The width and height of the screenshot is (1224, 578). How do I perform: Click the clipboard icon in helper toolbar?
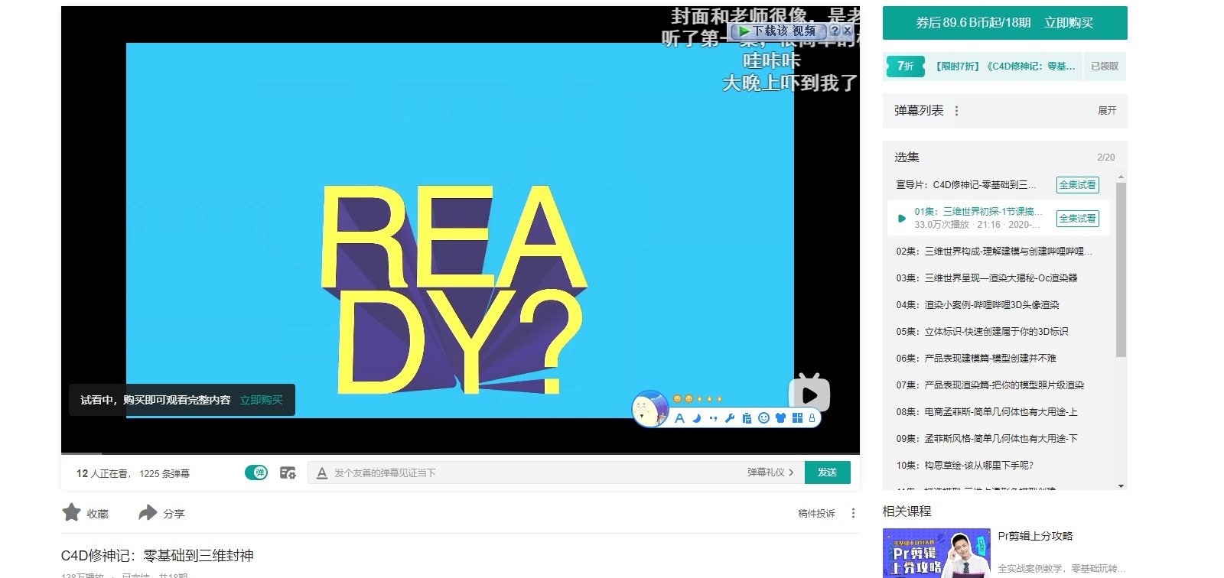pyautogui.click(x=747, y=418)
